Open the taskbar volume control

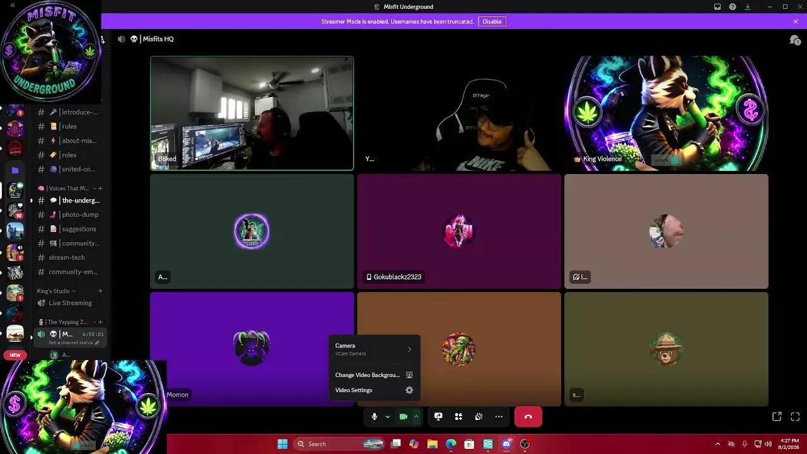point(768,444)
